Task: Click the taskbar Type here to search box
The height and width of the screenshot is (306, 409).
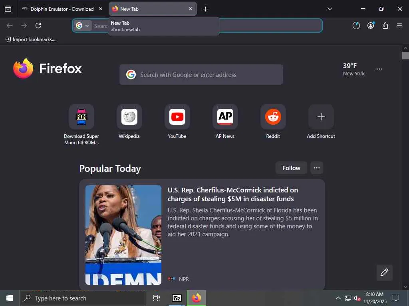Action: (83, 298)
